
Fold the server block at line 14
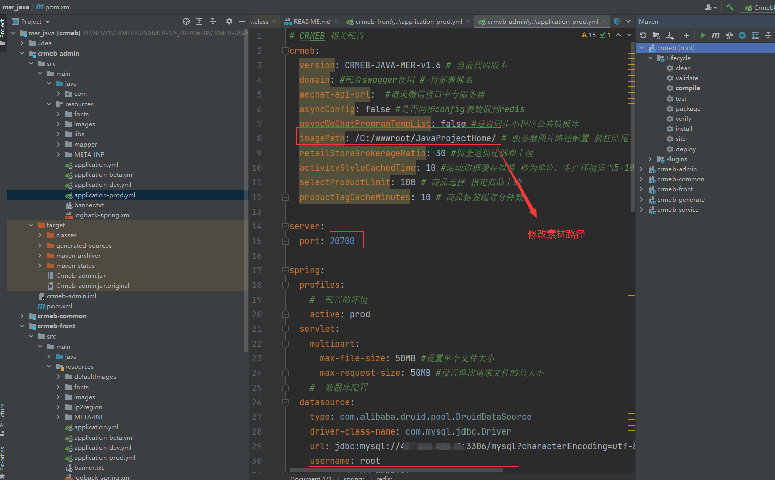click(x=285, y=226)
